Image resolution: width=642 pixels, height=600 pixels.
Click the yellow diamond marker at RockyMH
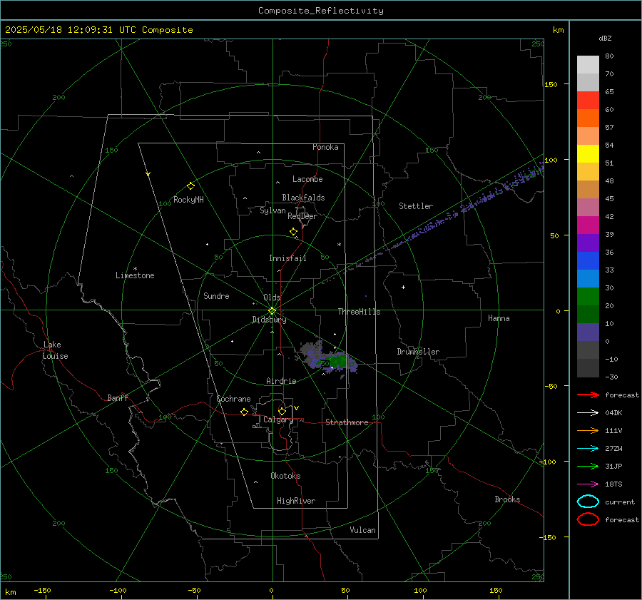[190, 186]
